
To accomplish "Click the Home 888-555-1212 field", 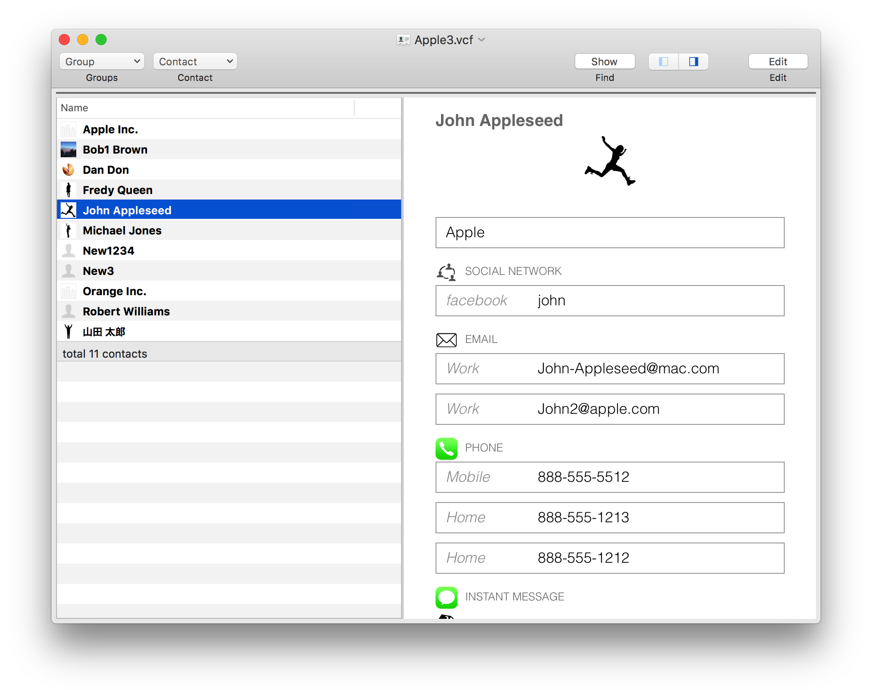I will point(610,558).
